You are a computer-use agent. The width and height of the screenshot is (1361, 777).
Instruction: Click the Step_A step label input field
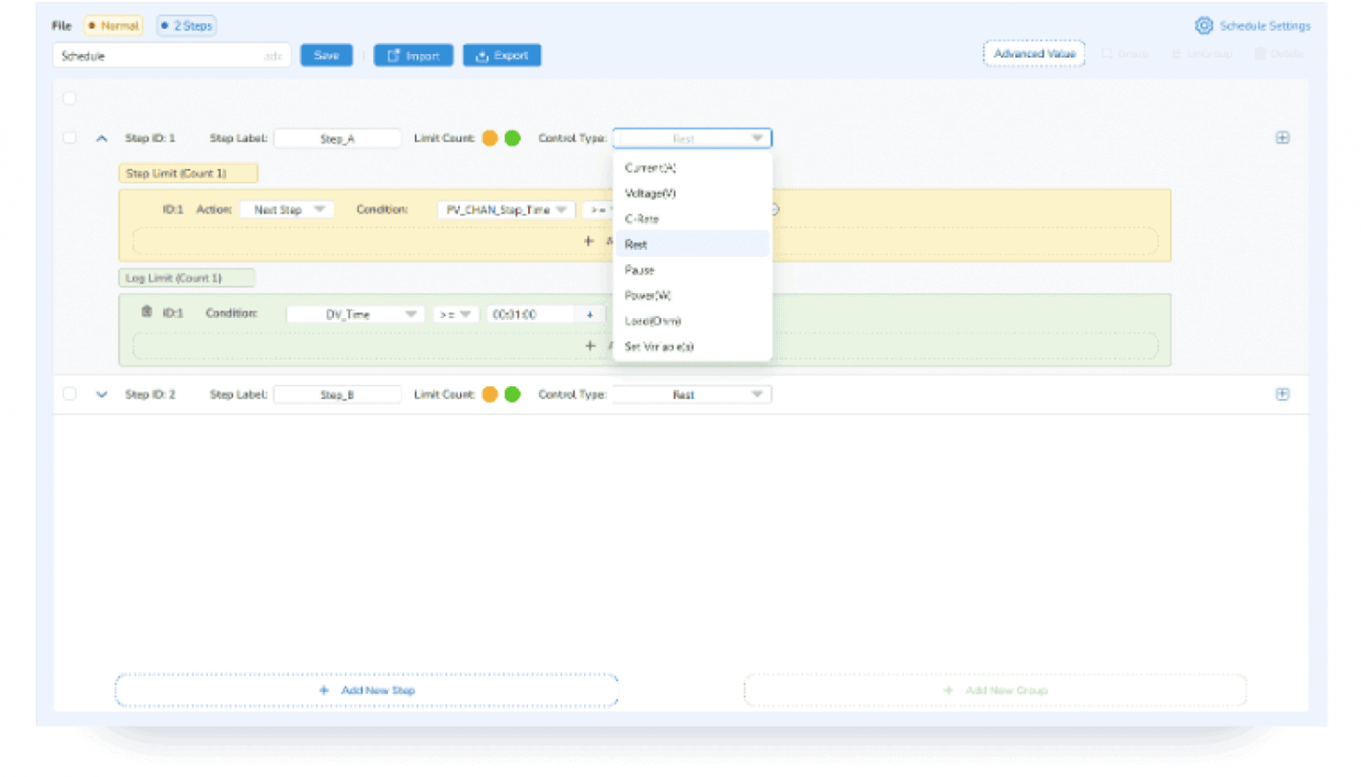338,139
